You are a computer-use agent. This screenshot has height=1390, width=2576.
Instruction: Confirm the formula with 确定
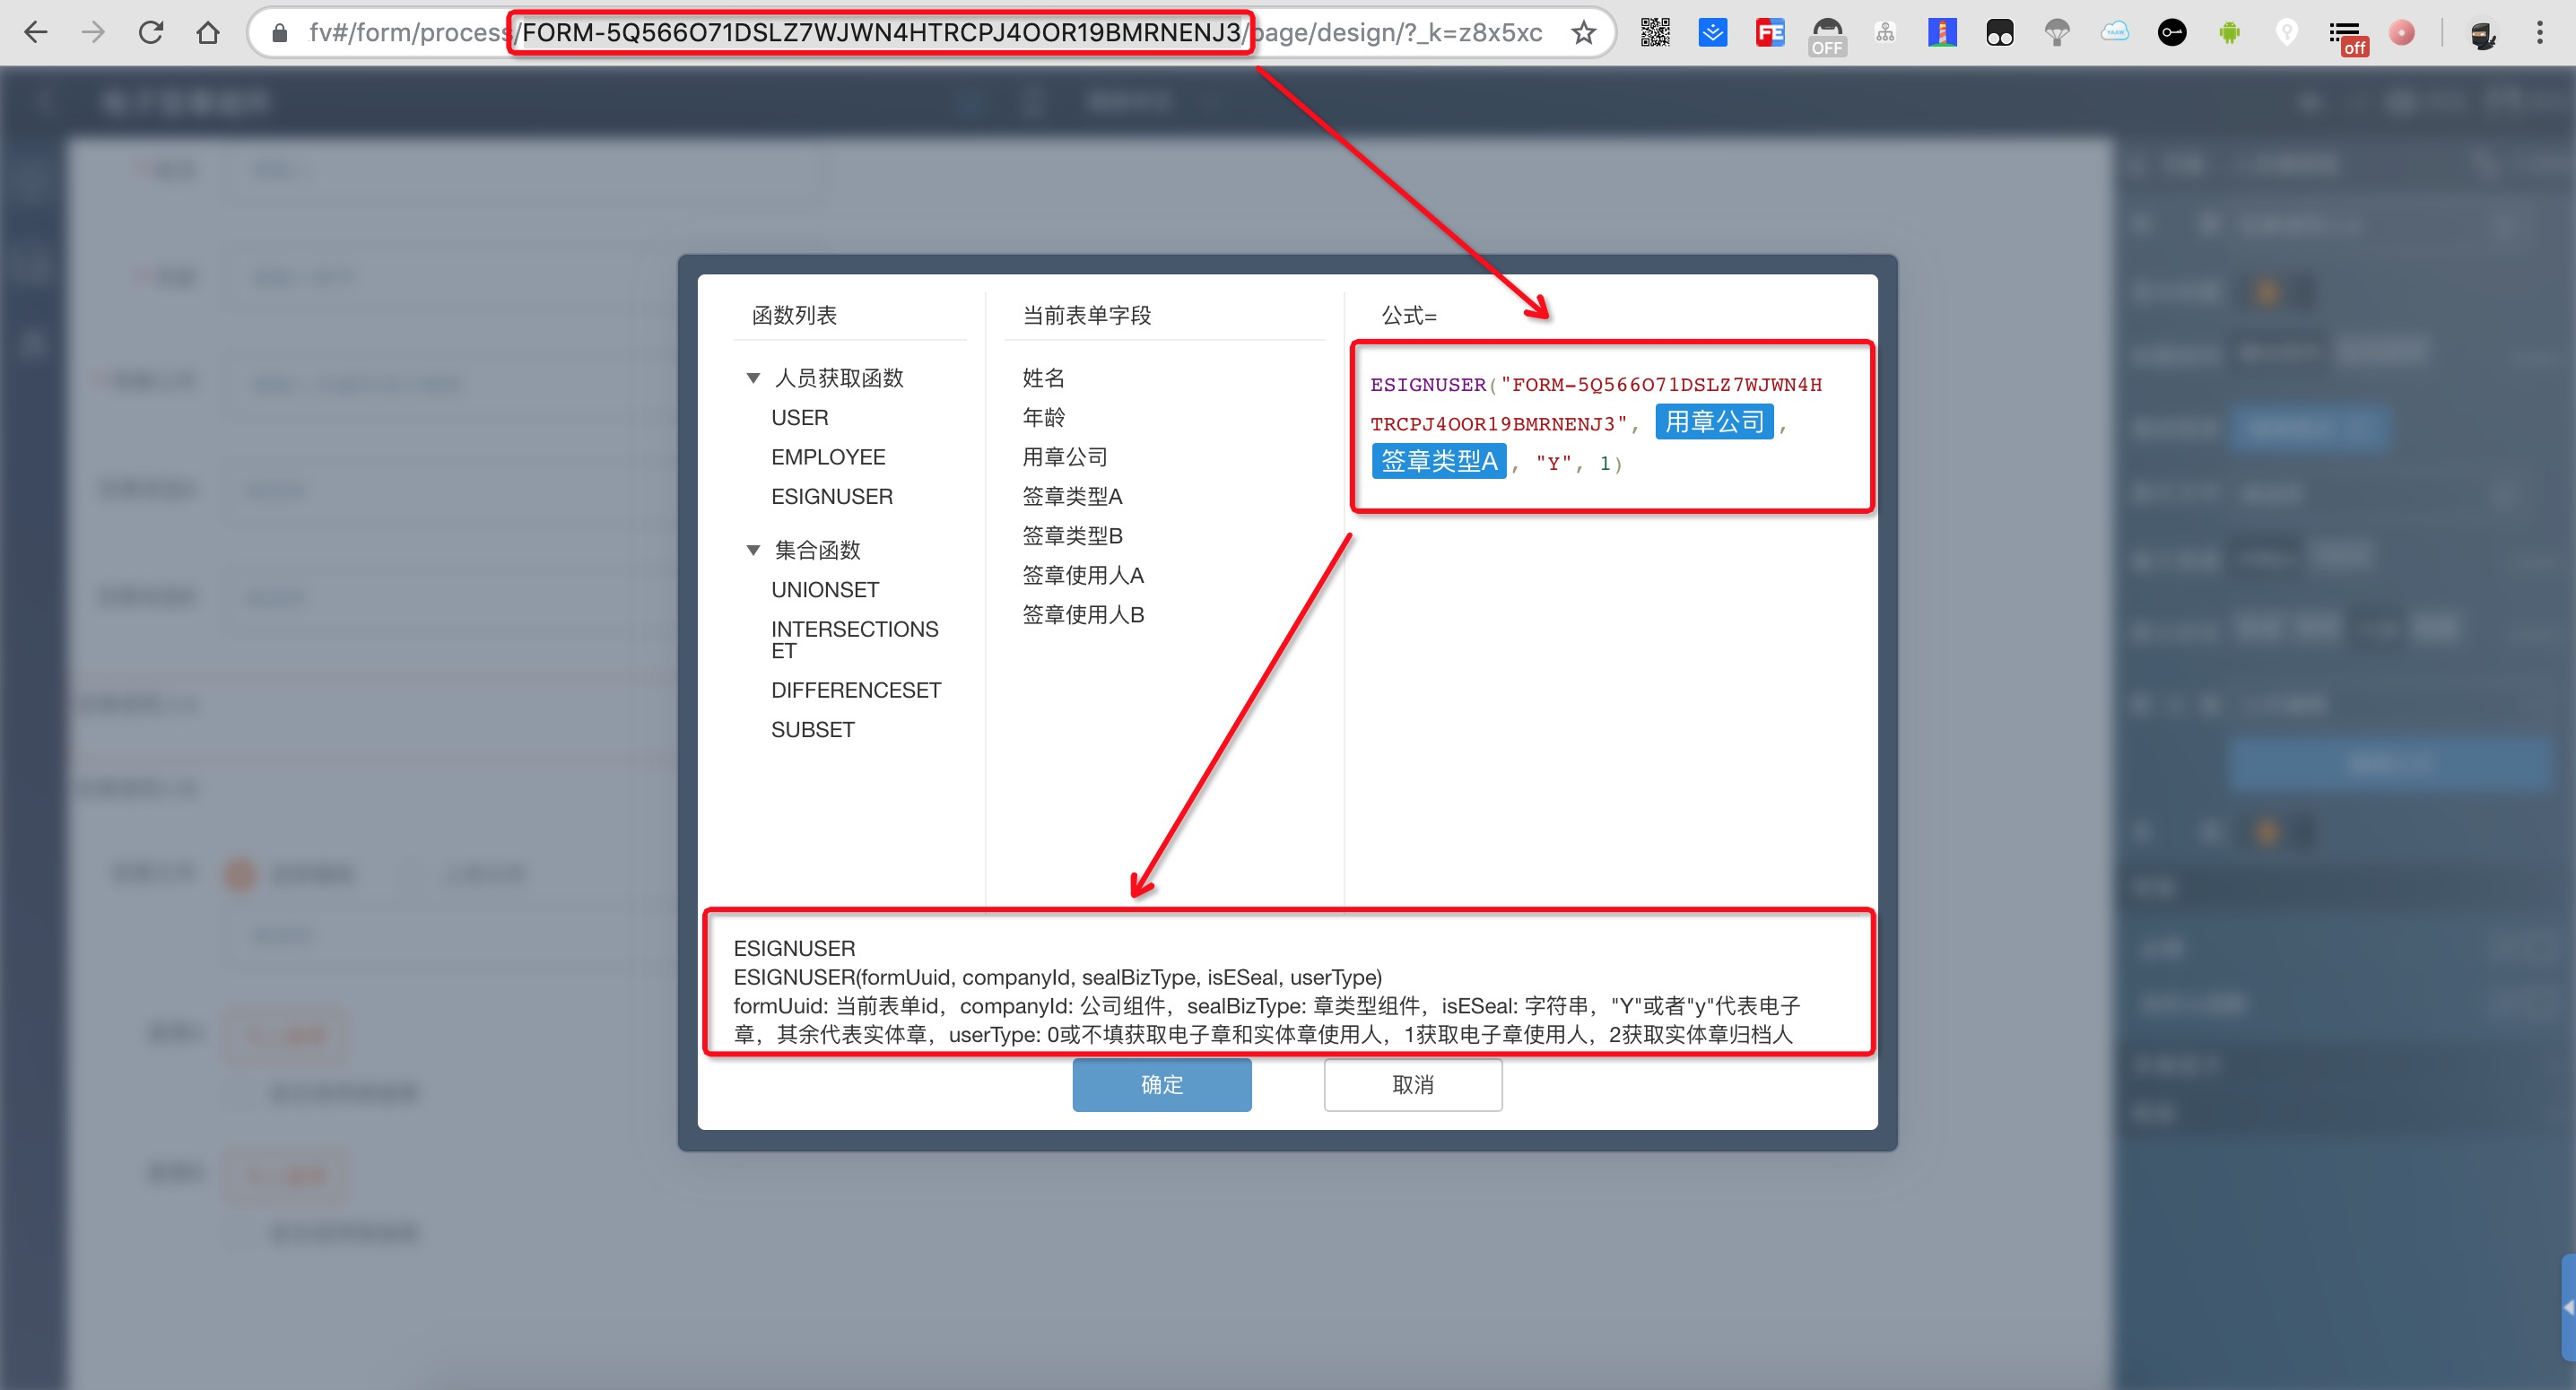coord(1161,1084)
